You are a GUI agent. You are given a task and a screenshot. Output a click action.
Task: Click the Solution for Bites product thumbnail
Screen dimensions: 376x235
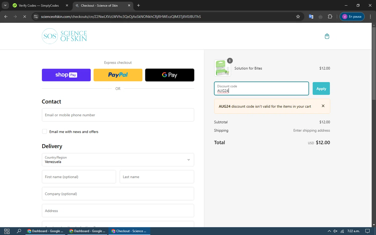click(222, 68)
